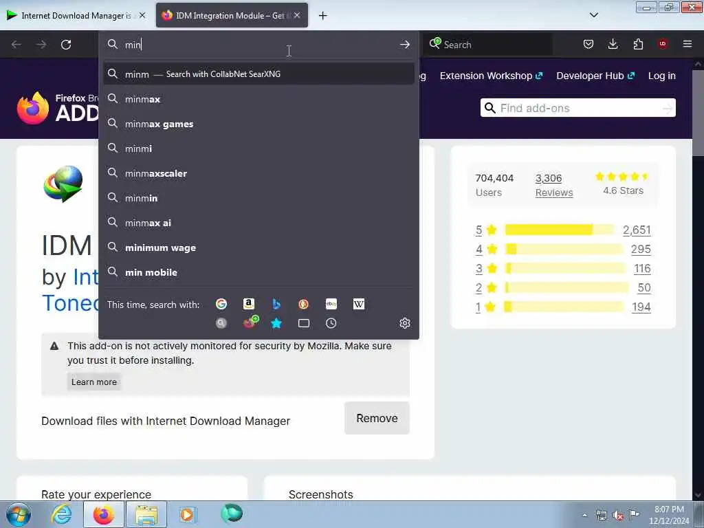Open the Downloads panel
This screenshot has width=704, height=528.
tap(613, 44)
